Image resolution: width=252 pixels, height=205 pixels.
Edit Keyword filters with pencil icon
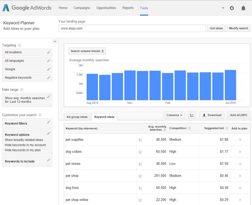(x=48, y=122)
